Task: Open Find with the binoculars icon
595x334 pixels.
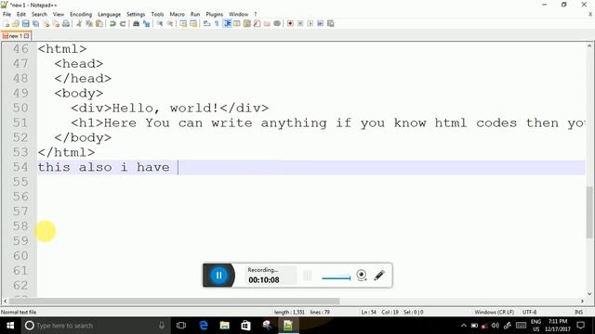Action: pyautogui.click(x=136, y=23)
